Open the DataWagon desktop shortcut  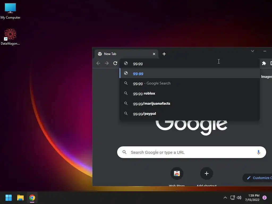point(10,37)
